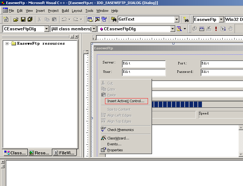This screenshot has width=243, height=186.
Task: Click the Compile build toolbar icon
Action: coord(194,29)
